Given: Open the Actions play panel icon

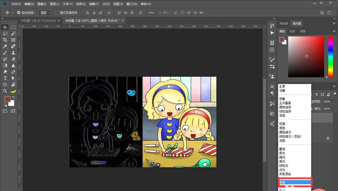Looking at the screenshot, I should point(272,33).
